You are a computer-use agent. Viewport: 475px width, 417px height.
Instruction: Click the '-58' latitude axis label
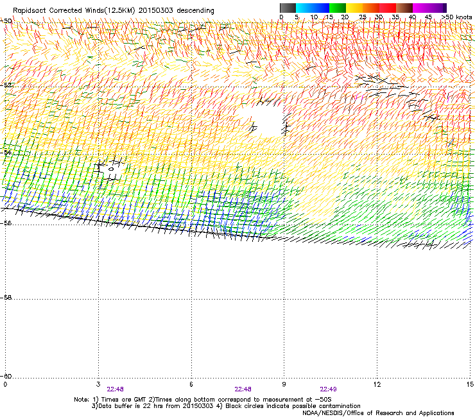click(x=6, y=298)
